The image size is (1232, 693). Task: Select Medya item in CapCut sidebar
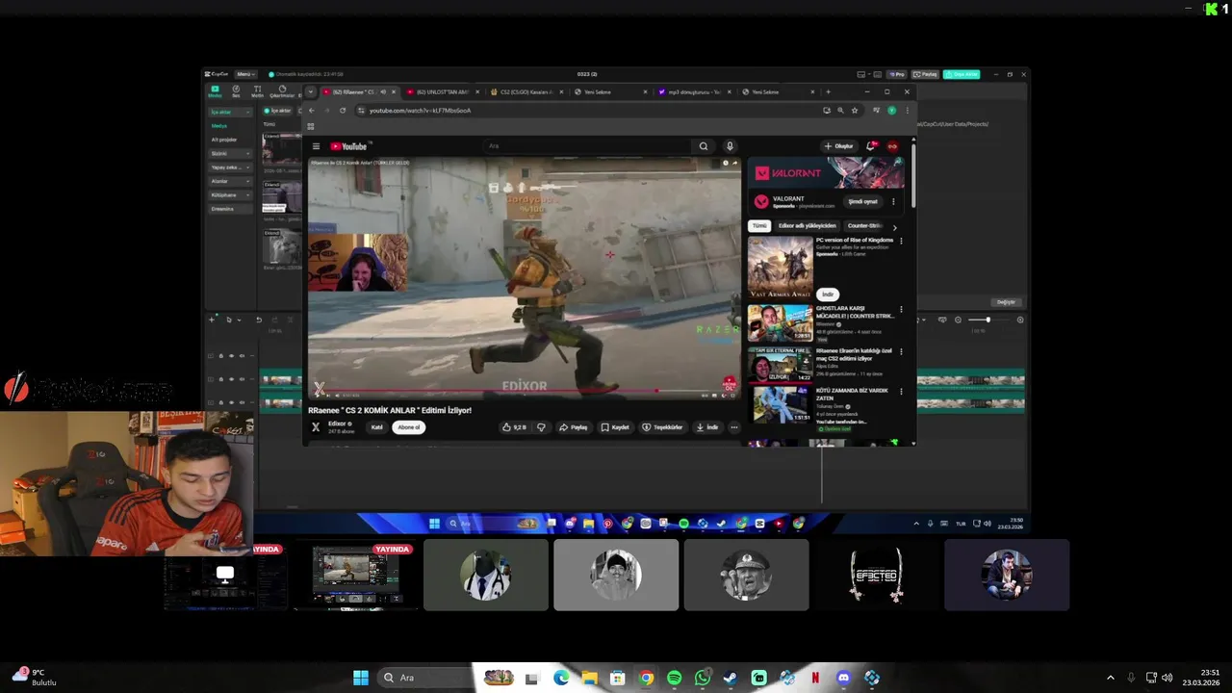(219, 126)
